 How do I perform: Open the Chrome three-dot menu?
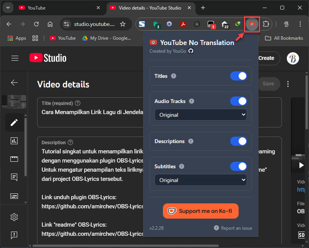point(300,24)
